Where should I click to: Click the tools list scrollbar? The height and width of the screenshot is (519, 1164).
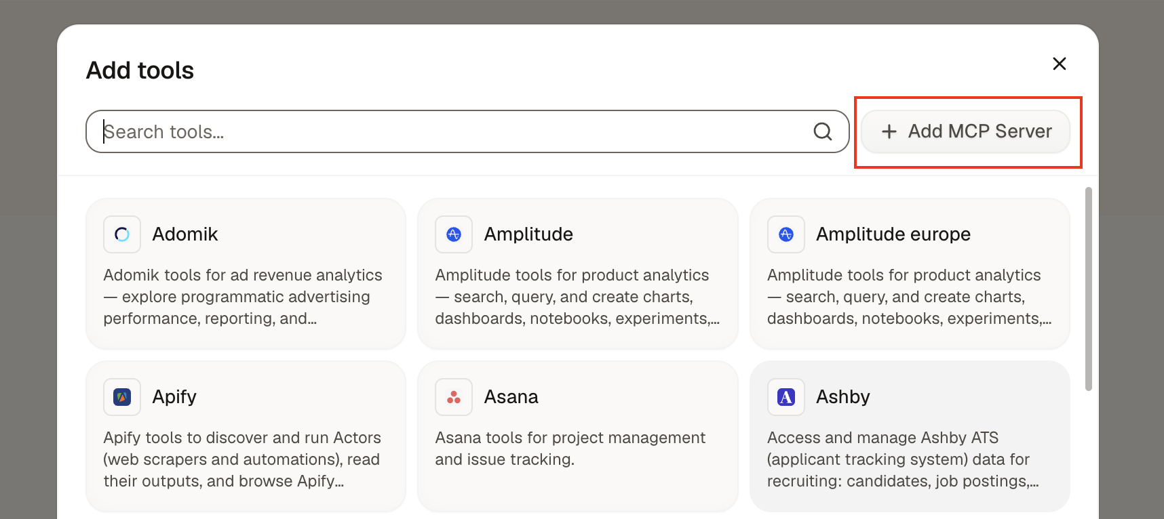pyautogui.click(x=1089, y=289)
